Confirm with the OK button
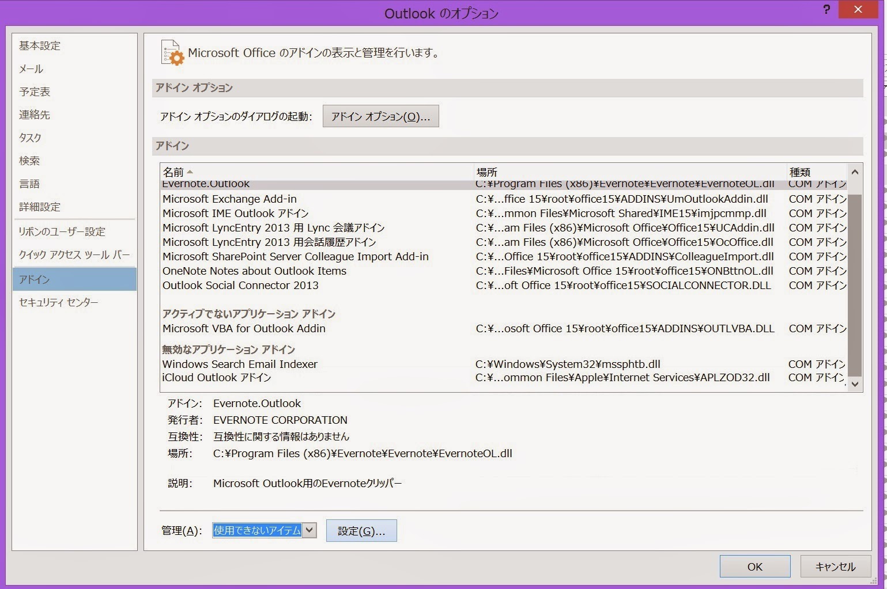The width and height of the screenshot is (887, 589). pyautogui.click(x=755, y=567)
